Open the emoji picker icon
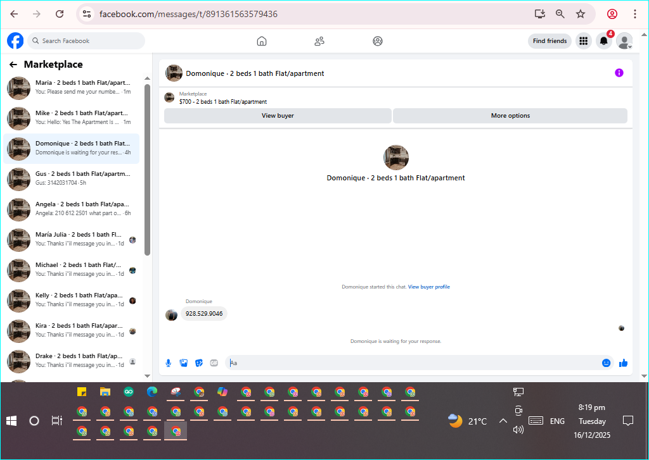The width and height of the screenshot is (649, 460). pos(606,363)
